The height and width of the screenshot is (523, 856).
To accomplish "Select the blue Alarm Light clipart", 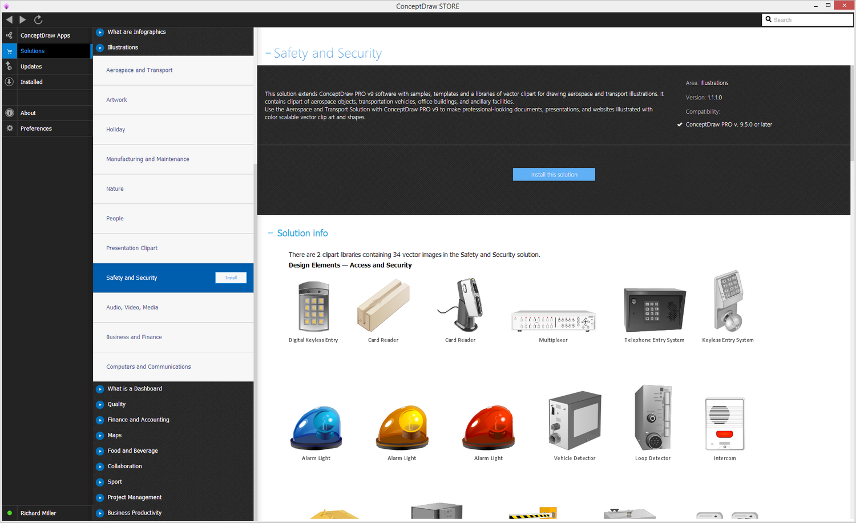I will (x=316, y=428).
